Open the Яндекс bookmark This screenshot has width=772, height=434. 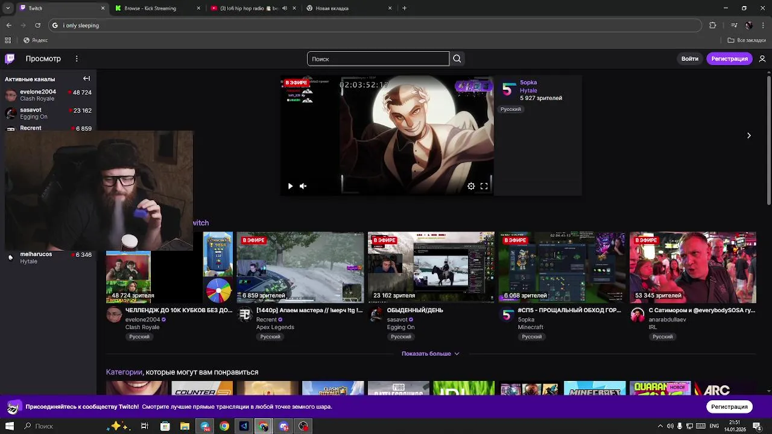coord(36,40)
